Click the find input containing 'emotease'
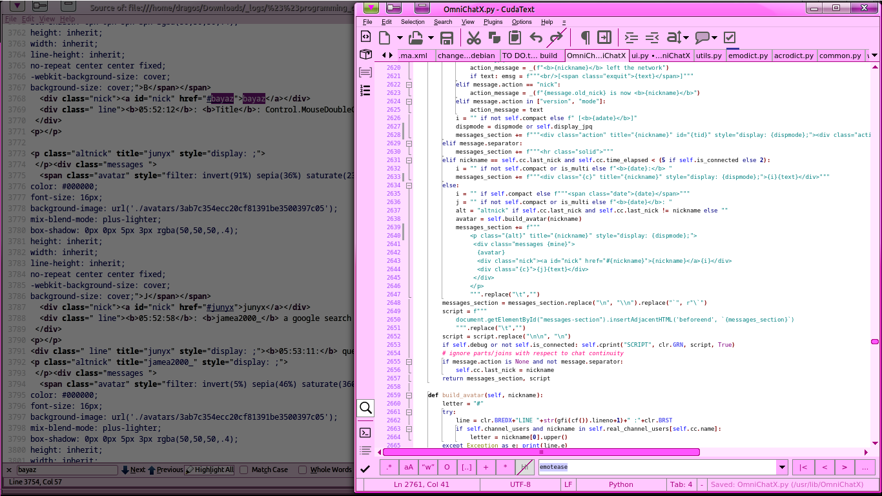 click(657, 467)
